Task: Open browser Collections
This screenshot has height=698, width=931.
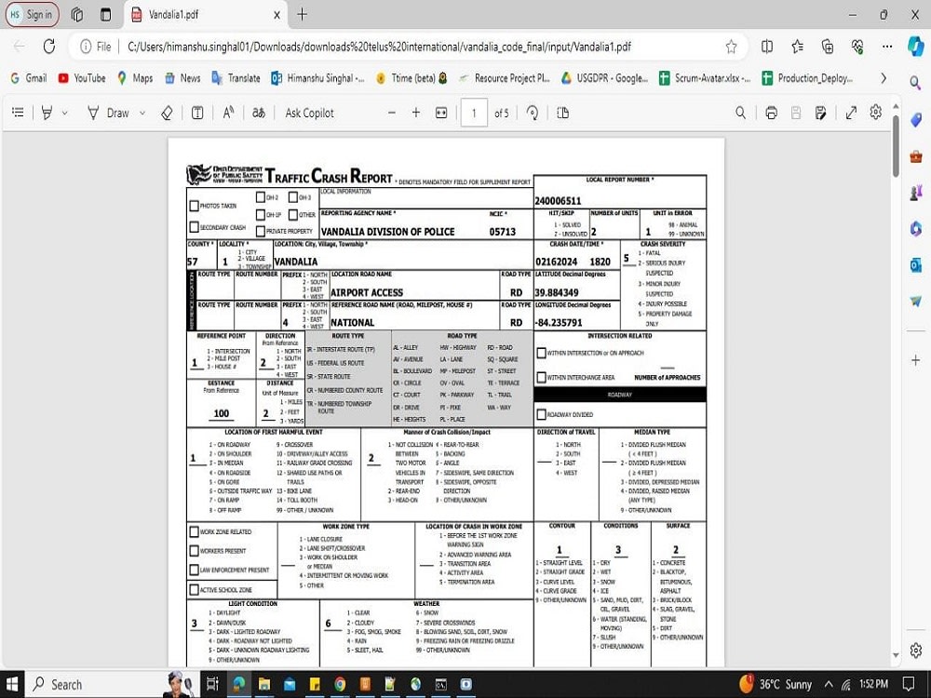Action: coord(827,47)
